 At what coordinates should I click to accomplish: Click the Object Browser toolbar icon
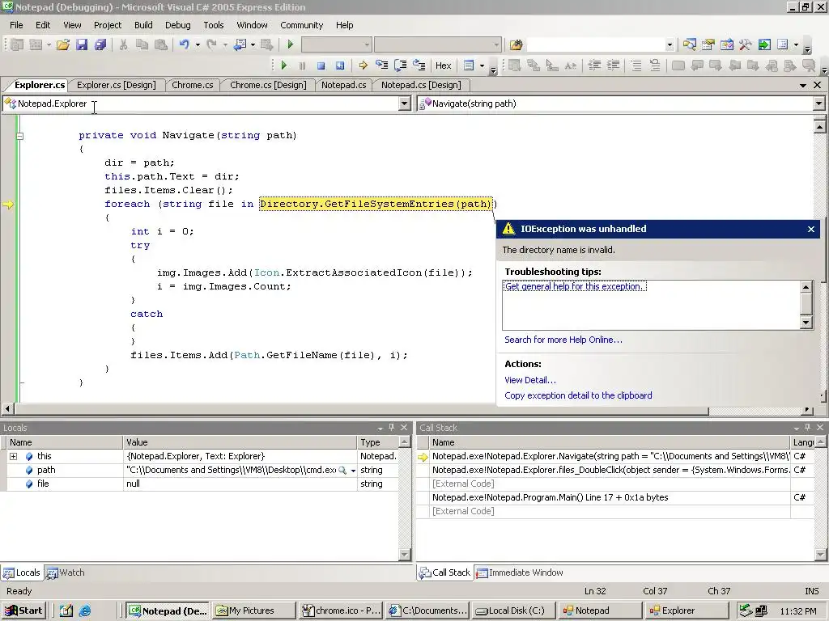pos(727,45)
